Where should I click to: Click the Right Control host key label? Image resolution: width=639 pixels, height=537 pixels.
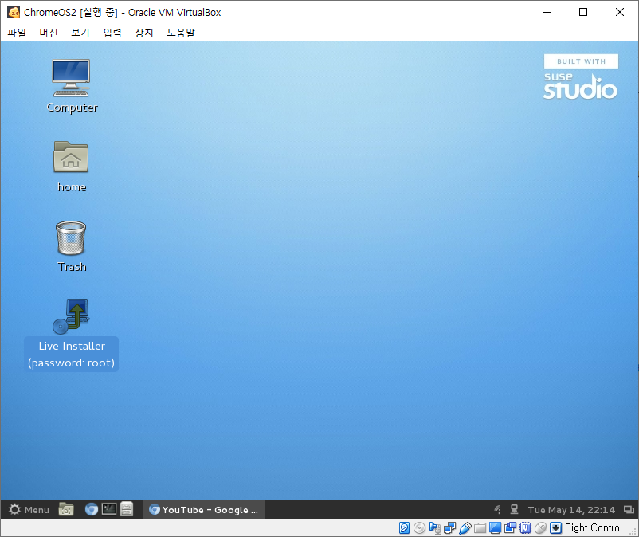[594, 528]
